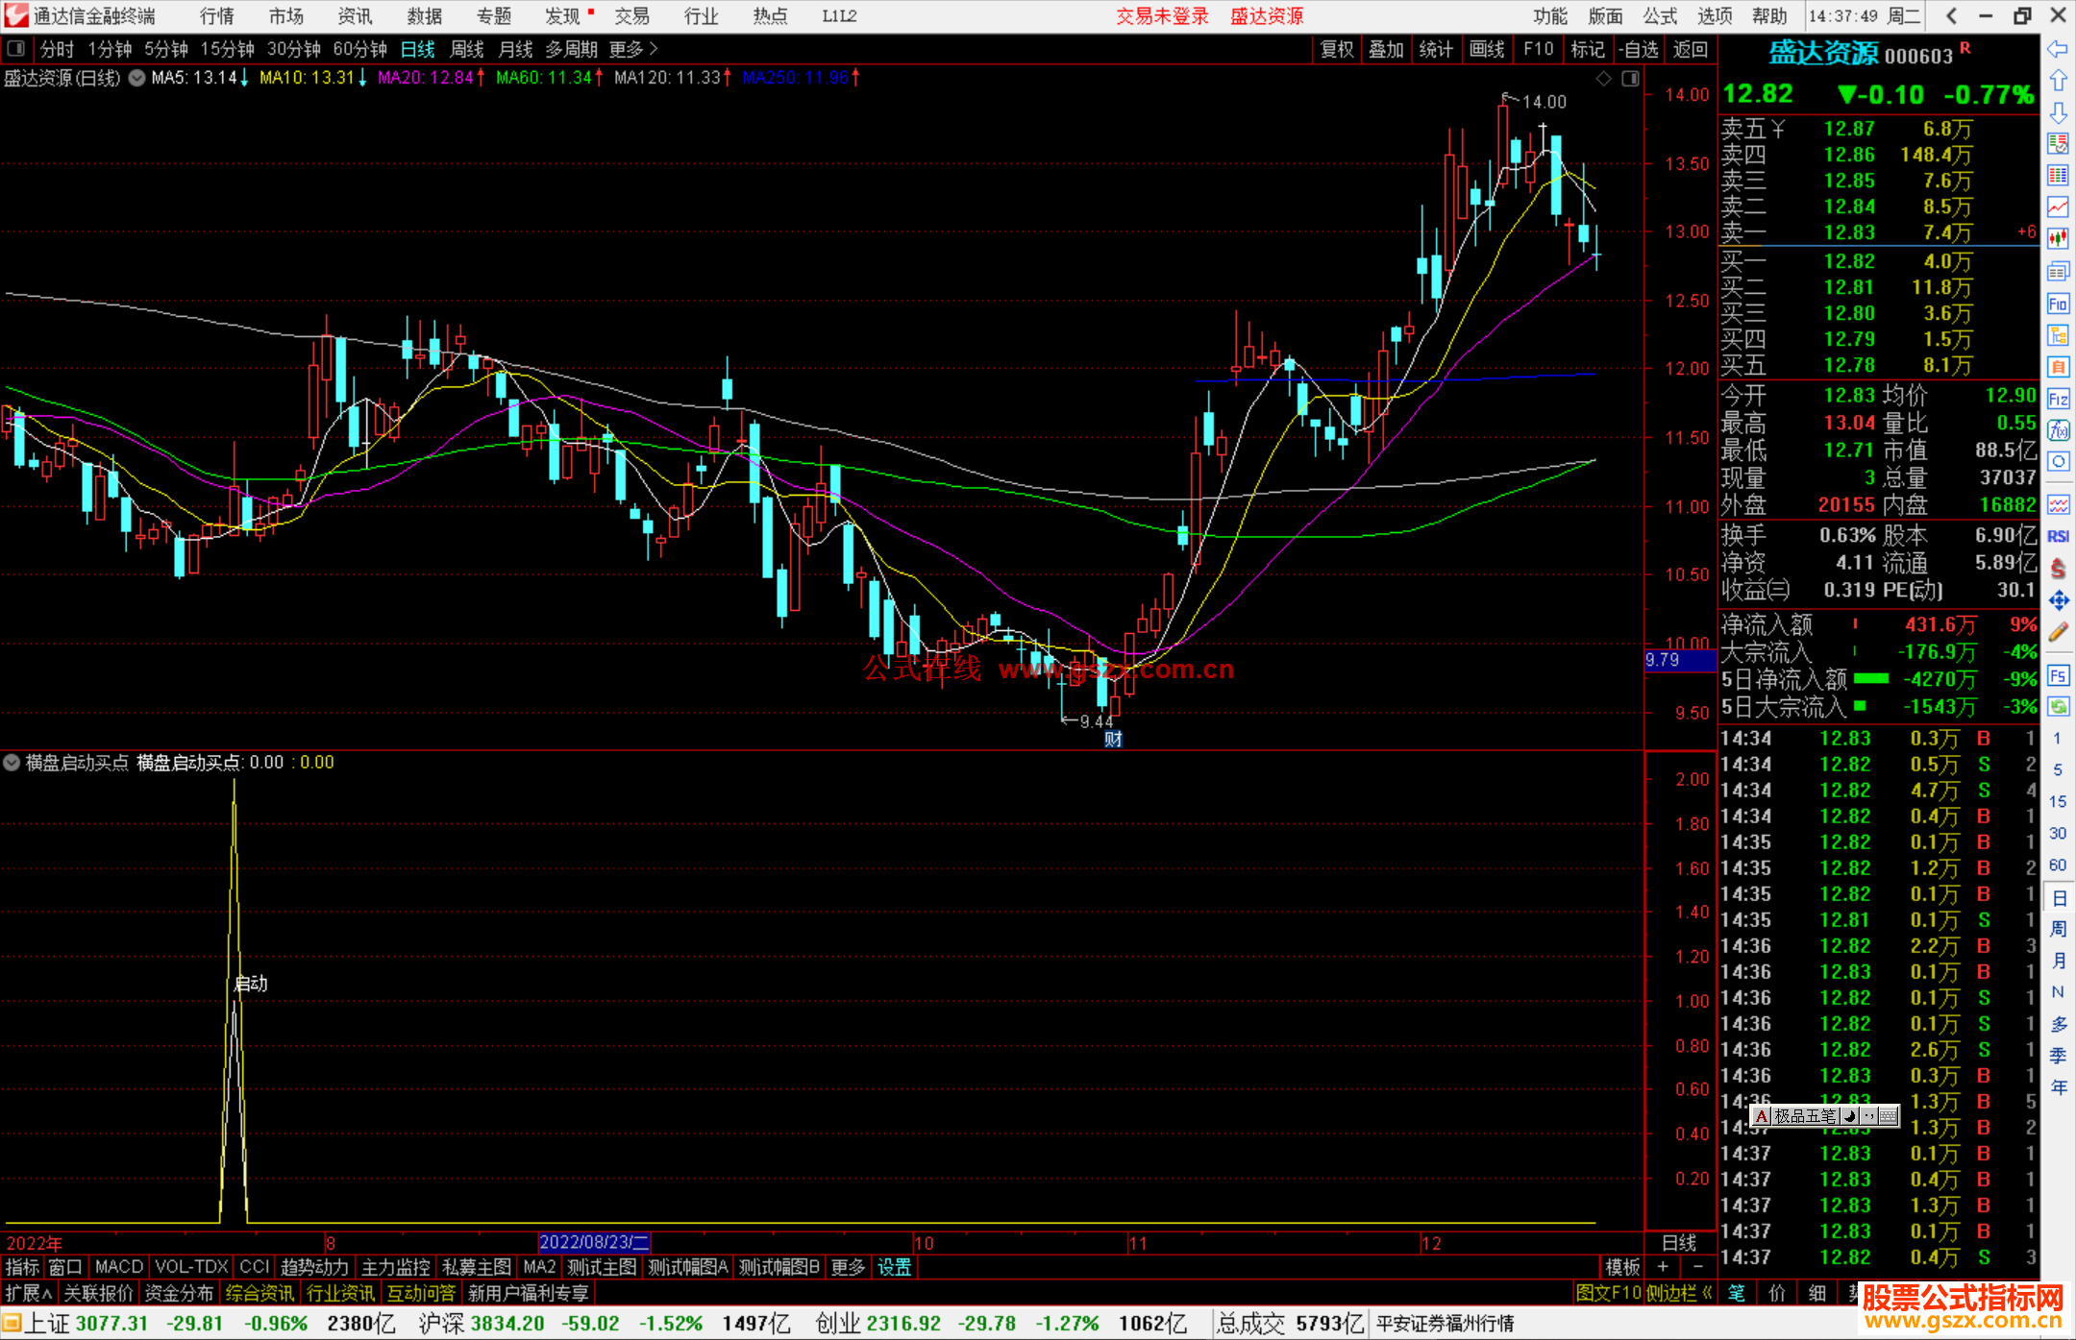Click the back arrow in right sidebar
Screen dimensions: 2076x1340
pyautogui.click(x=2058, y=48)
